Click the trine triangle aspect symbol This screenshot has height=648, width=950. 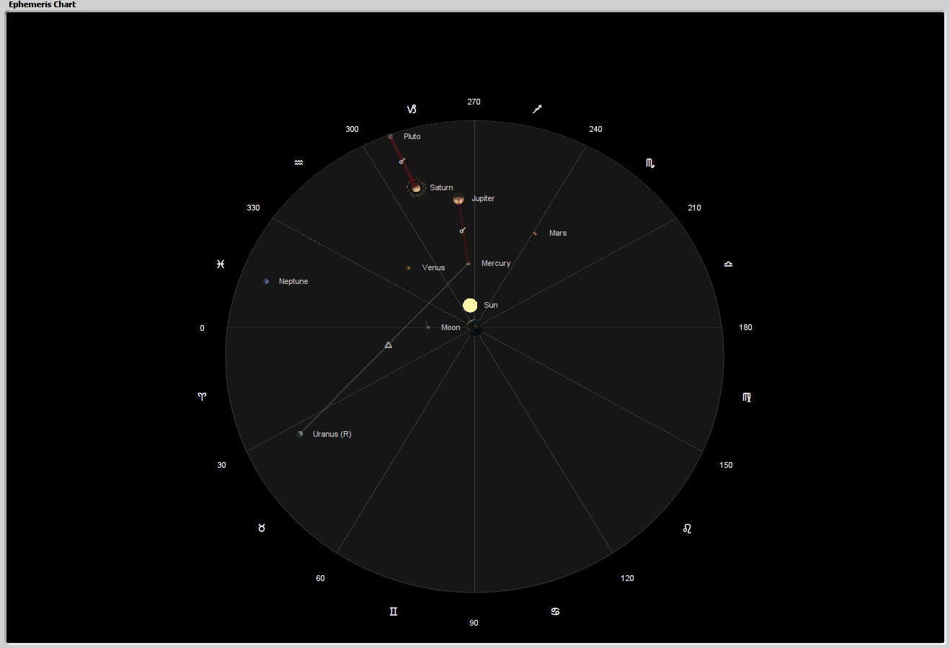click(x=389, y=345)
